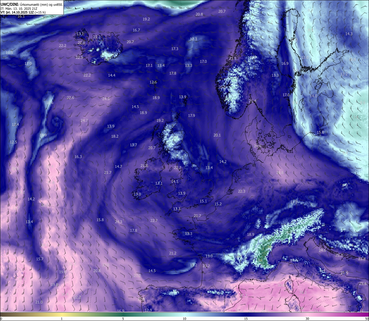Click the 14.4 value south of Iceland
This screenshot has width=369, height=321.
(112, 75)
